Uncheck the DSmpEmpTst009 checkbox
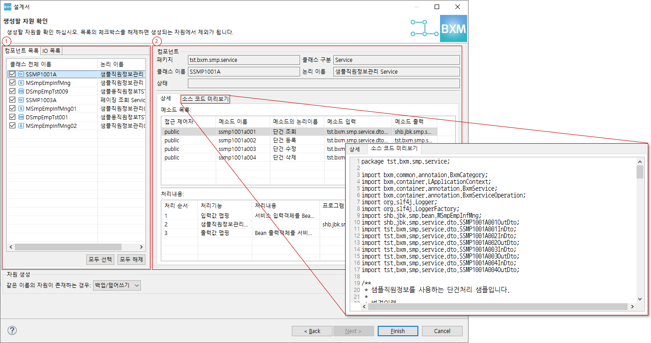The image size is (651, 343). coord(12,91)
